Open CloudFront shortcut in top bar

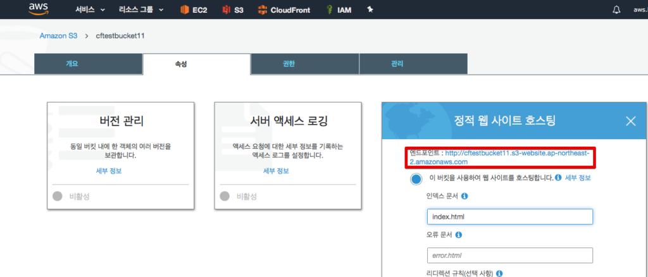[x=283, y=10]
